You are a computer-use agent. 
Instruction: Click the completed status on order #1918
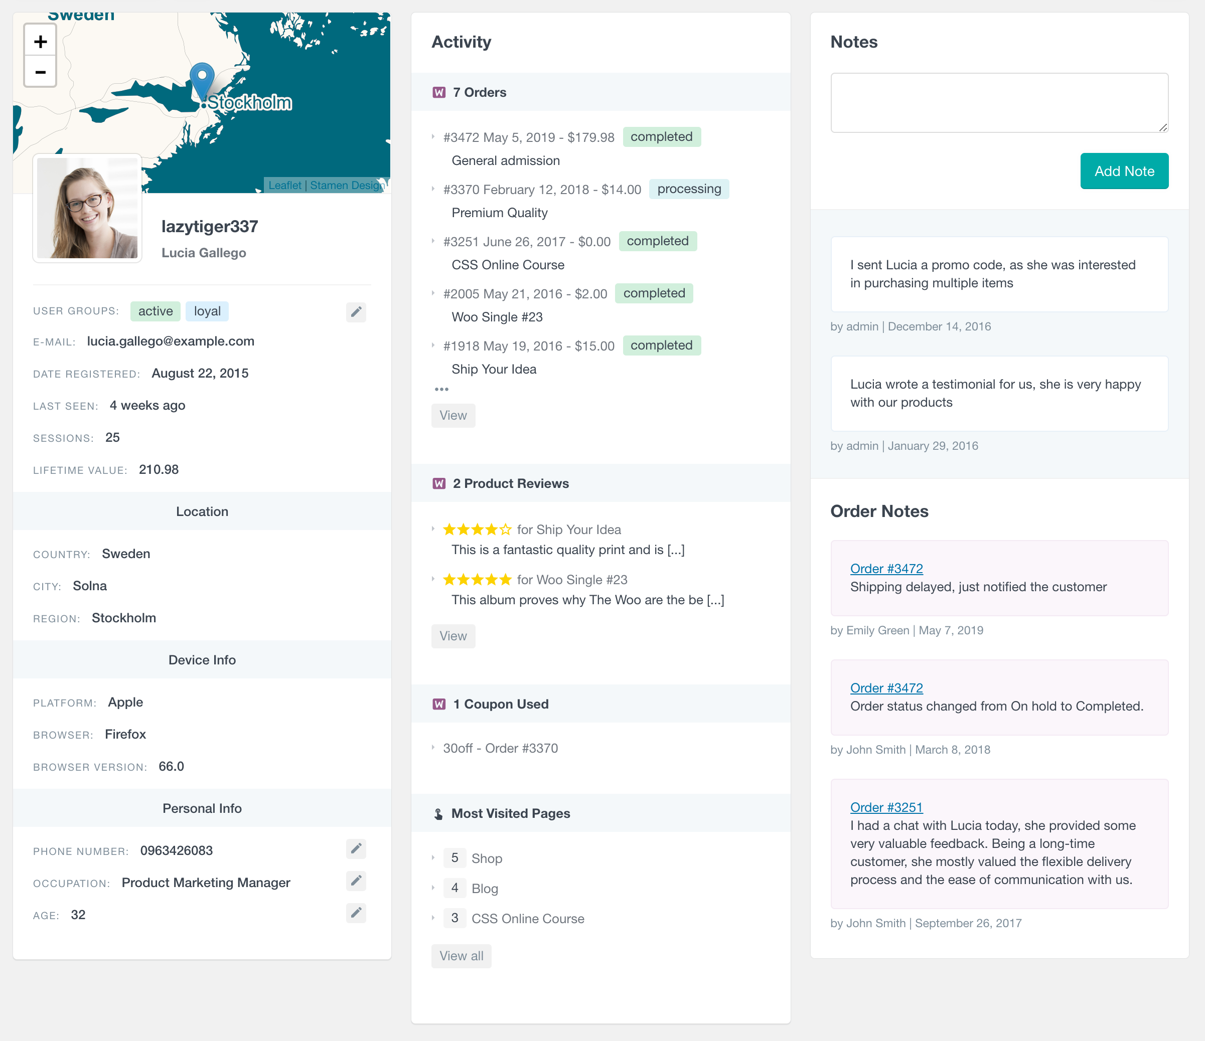[x=661, y=345]
